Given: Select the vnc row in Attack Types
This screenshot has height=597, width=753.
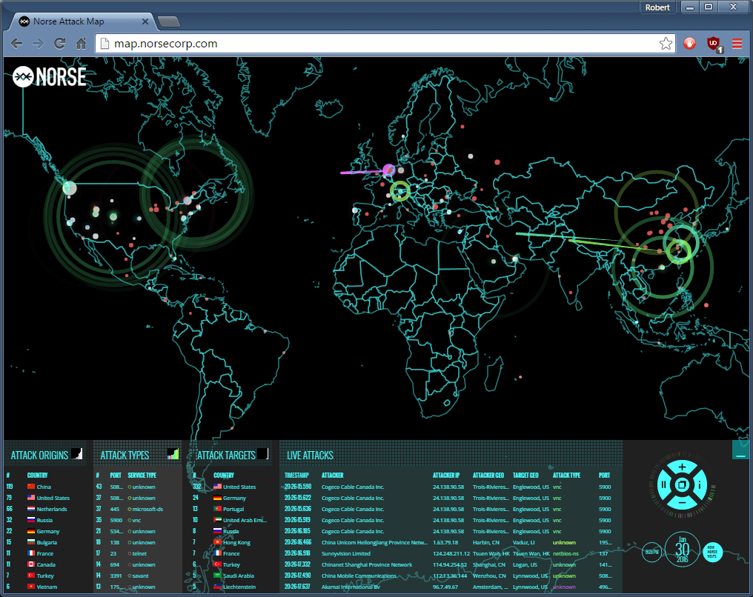Looking at the screenshot, I should [137, 520].
